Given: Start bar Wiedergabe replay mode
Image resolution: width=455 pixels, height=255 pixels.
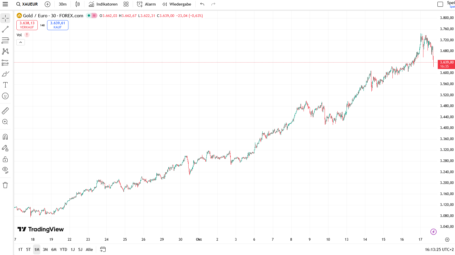Looking at the screenshot, I should pyautogui.click(x=177, y=4).
